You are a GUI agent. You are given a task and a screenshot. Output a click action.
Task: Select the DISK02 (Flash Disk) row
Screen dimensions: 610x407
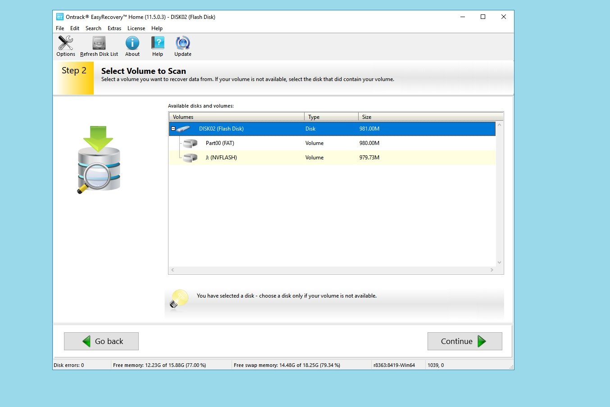[332, 129]
